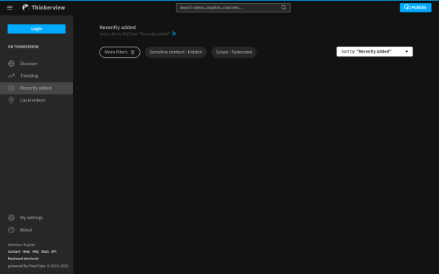
Task: Click the Login button
Action: click(37, 28)
